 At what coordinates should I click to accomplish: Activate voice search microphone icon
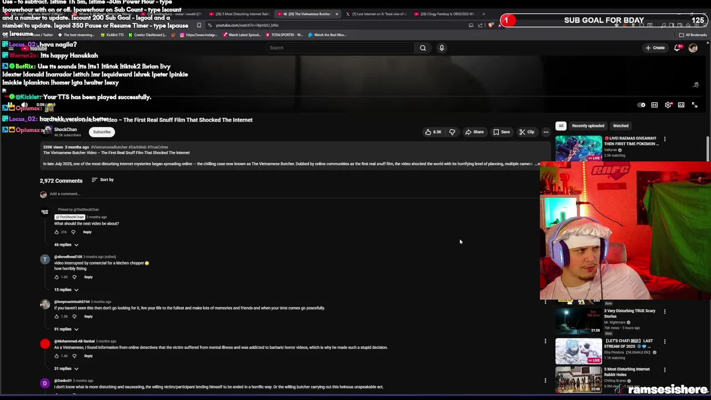pyautogui.click(x=442, y=48)
